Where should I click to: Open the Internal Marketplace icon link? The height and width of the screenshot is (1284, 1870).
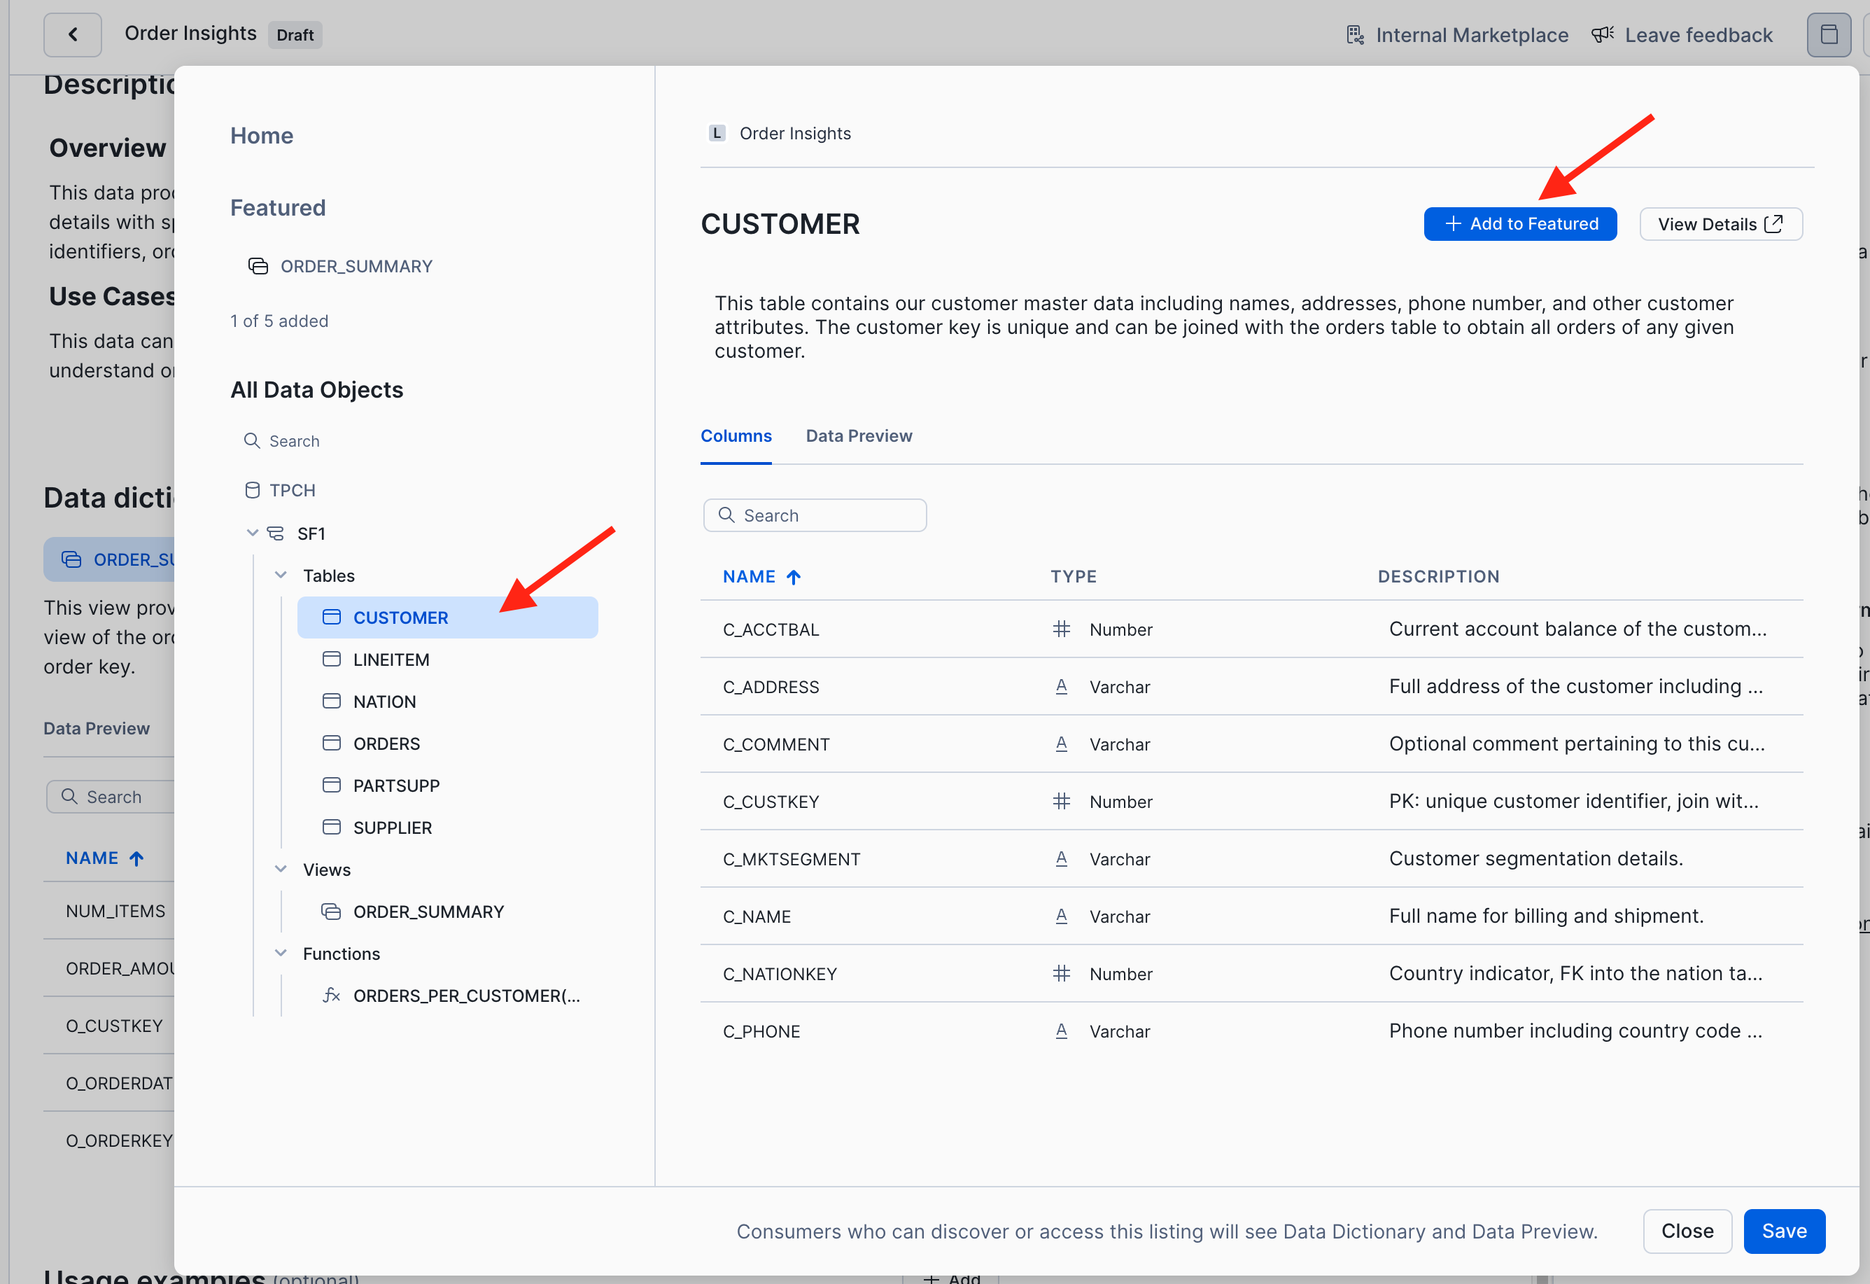click(1355, 36)
